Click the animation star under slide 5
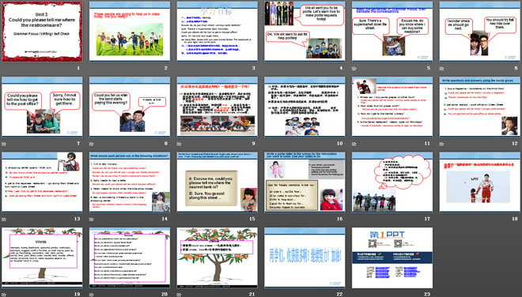The height and width of the screenshot is (297, 522). [x=354, y=69]
